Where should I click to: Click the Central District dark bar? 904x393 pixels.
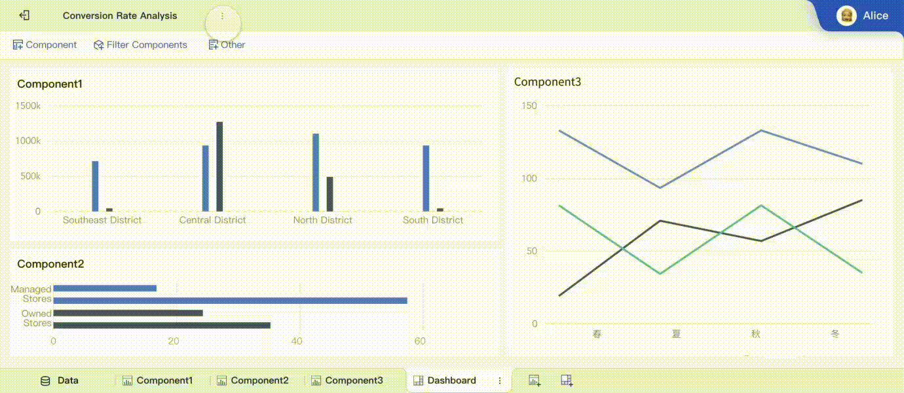tap(219, 166)
